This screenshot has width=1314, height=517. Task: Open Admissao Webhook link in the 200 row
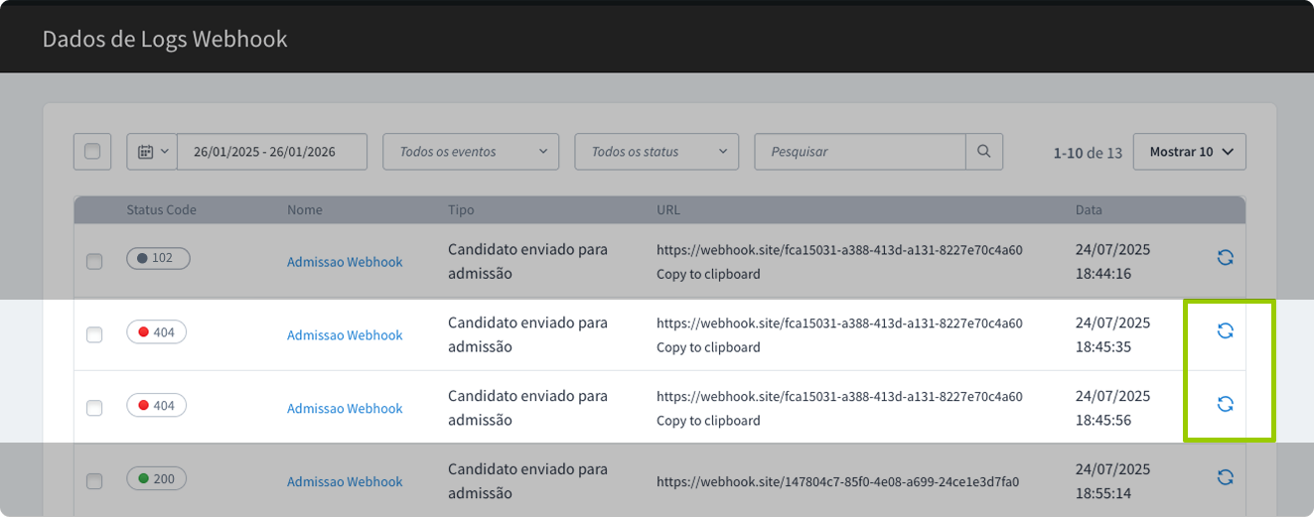345,481
